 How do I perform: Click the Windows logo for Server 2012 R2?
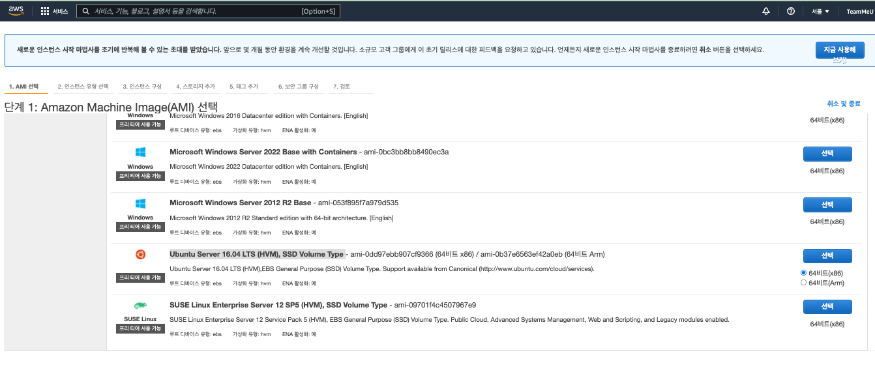click(140, 203)
